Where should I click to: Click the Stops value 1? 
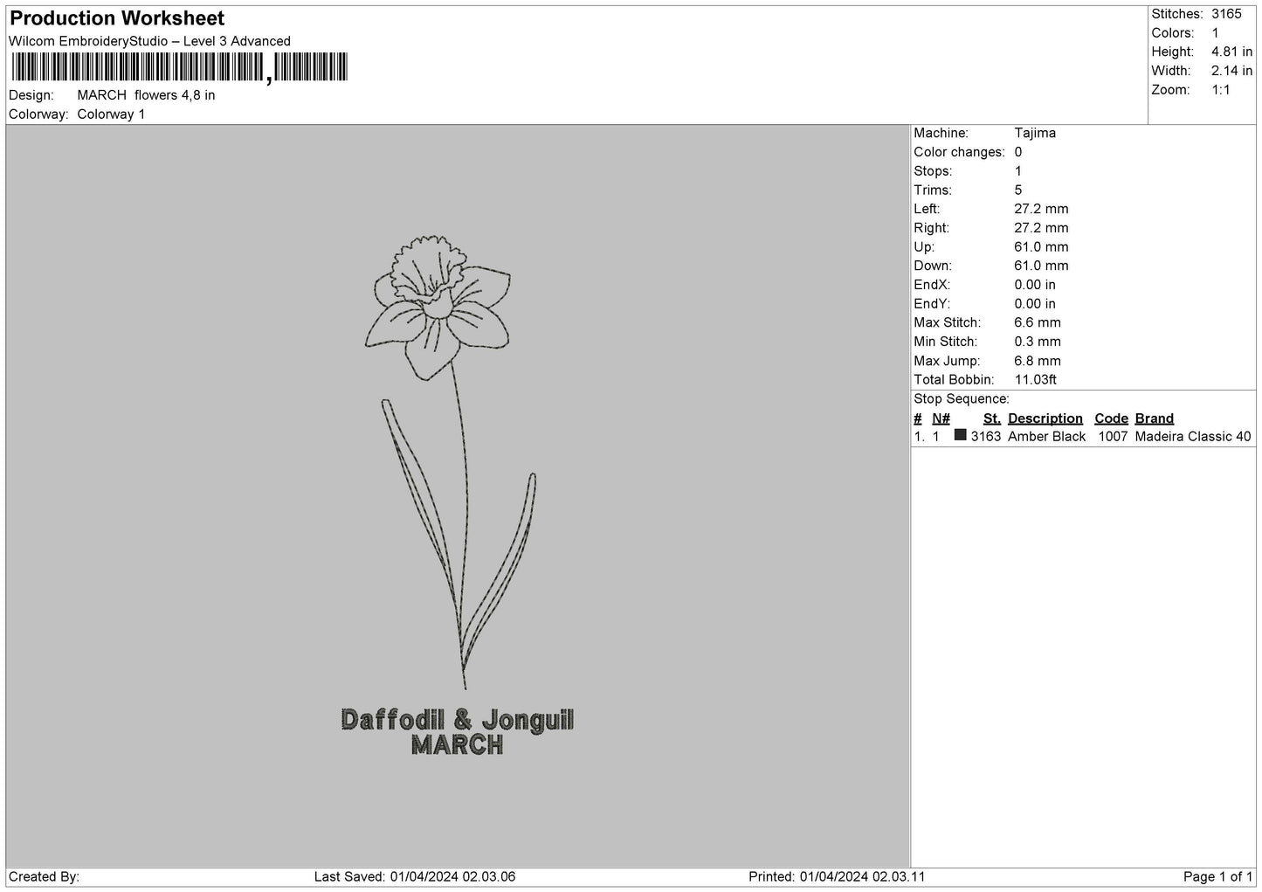[1018, 171]
